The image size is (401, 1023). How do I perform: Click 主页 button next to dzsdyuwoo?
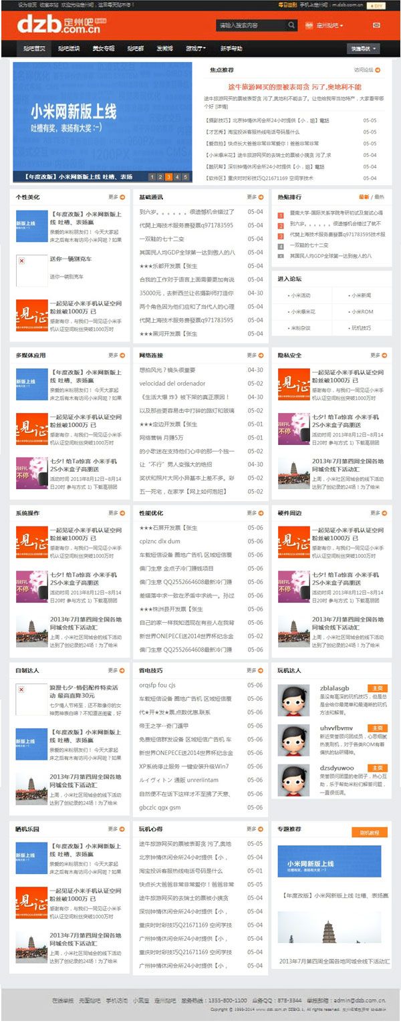point(378,768)
